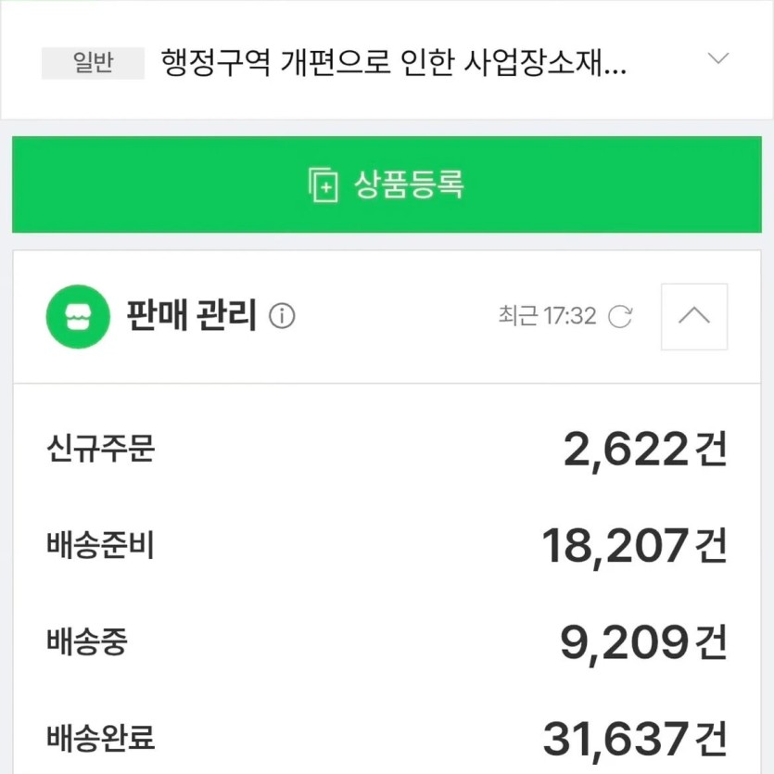774x774 pixels.
Task: Click the 판매 관리 section title
Action: point(192,315)
